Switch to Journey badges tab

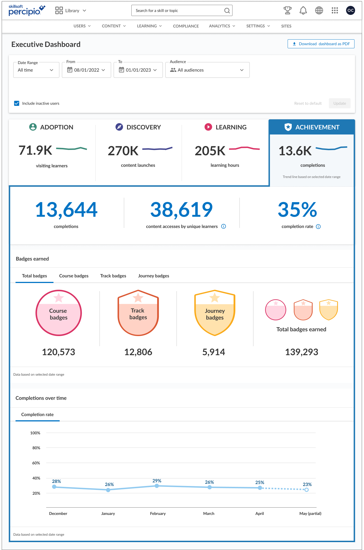(154, 276)
